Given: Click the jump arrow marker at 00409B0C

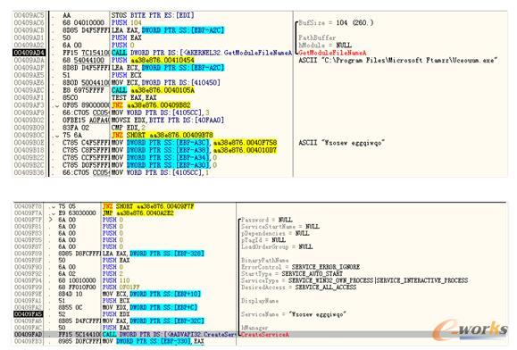Looking at the screenshot, I should click(x=57, y=136).
